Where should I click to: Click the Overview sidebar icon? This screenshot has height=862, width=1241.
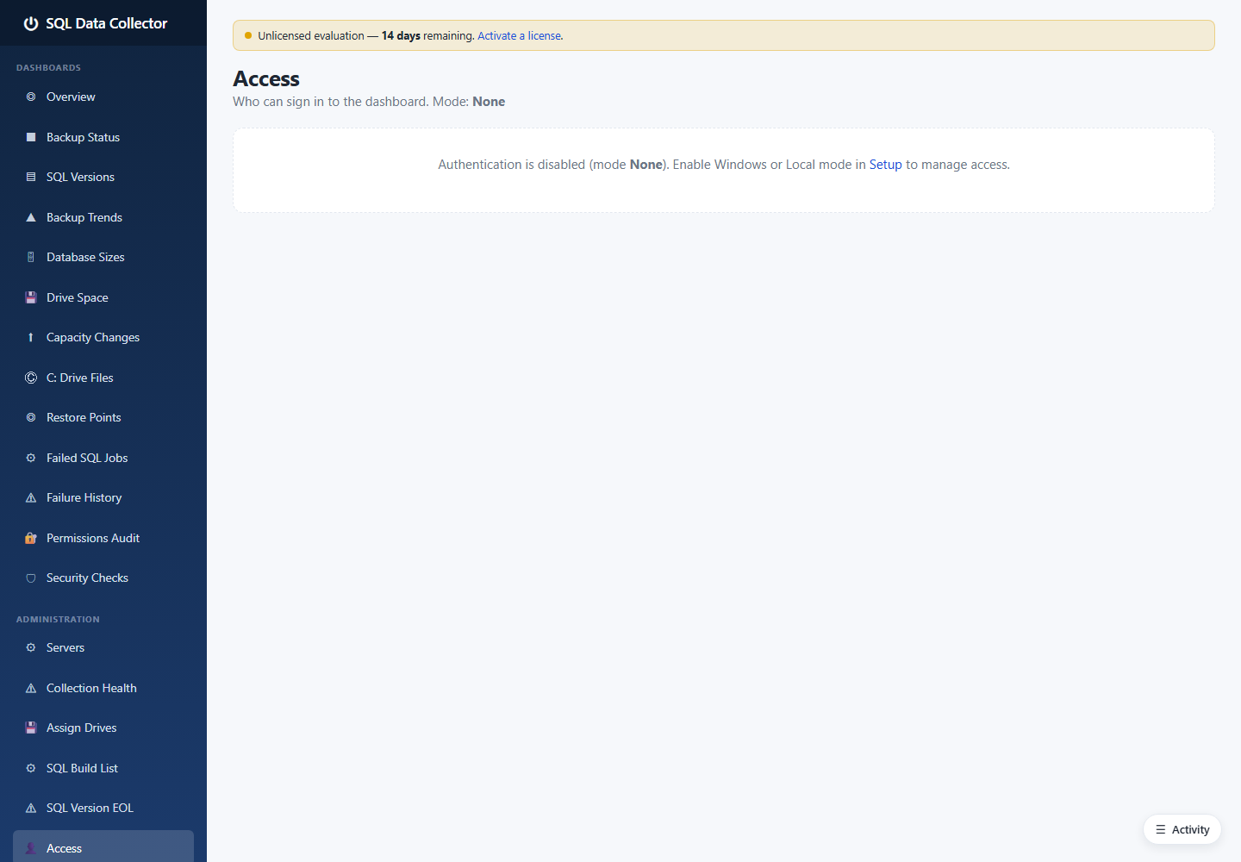(x=31, y=97)
